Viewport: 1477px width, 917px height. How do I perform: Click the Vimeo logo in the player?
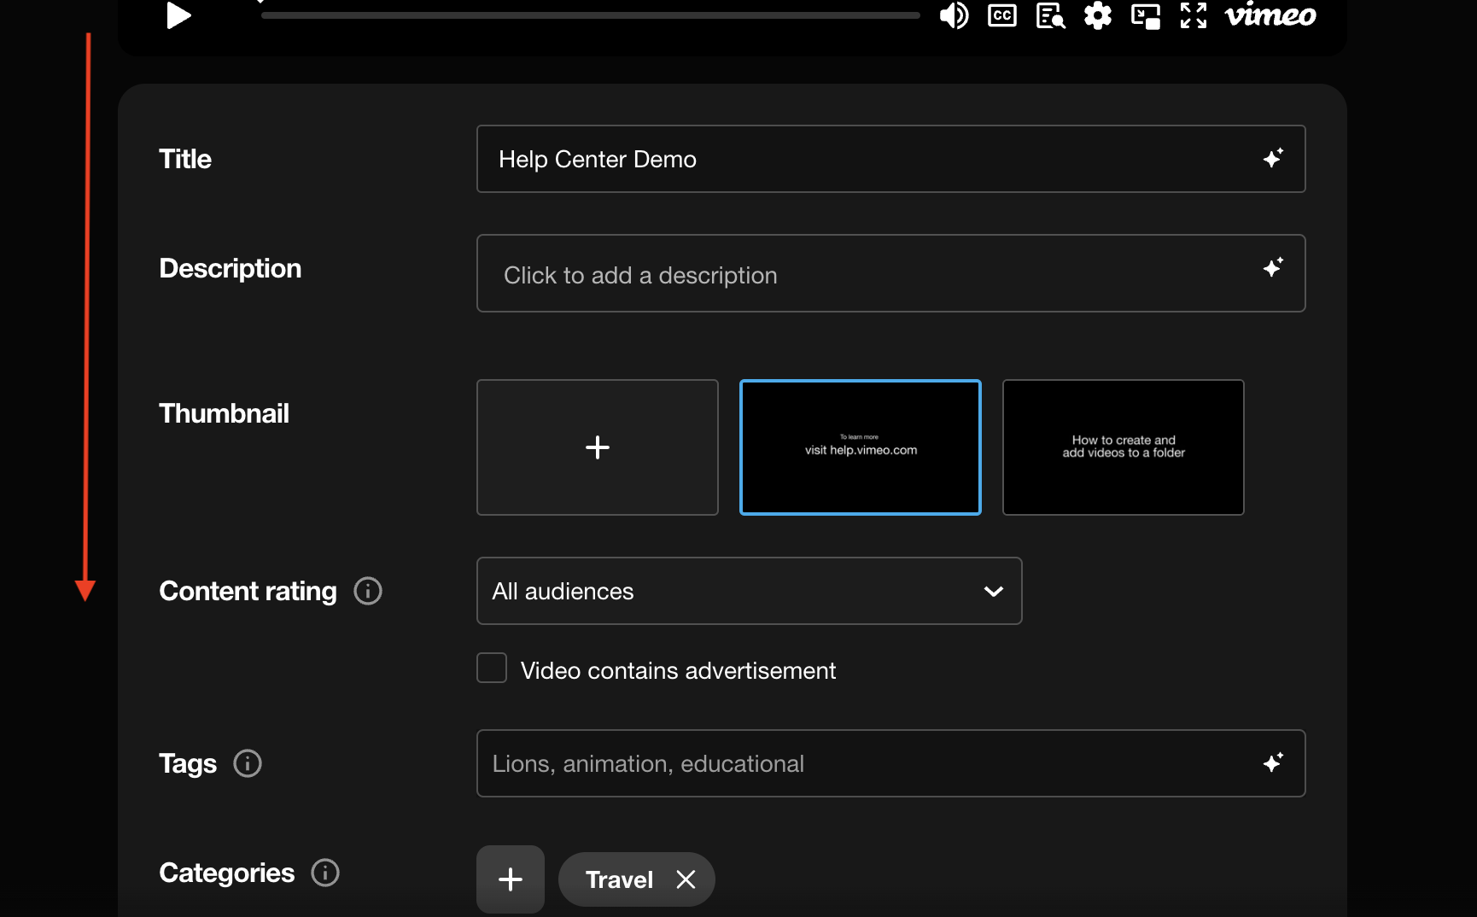pyautogui.click(x=1270, y=15)
